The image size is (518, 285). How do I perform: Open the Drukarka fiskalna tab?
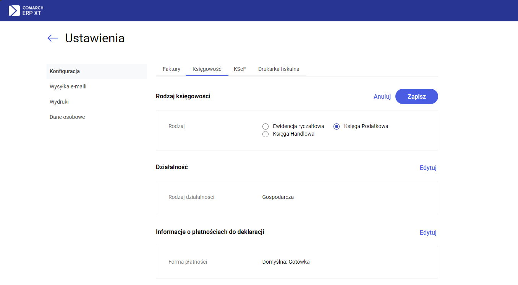[x=278, y=69]
